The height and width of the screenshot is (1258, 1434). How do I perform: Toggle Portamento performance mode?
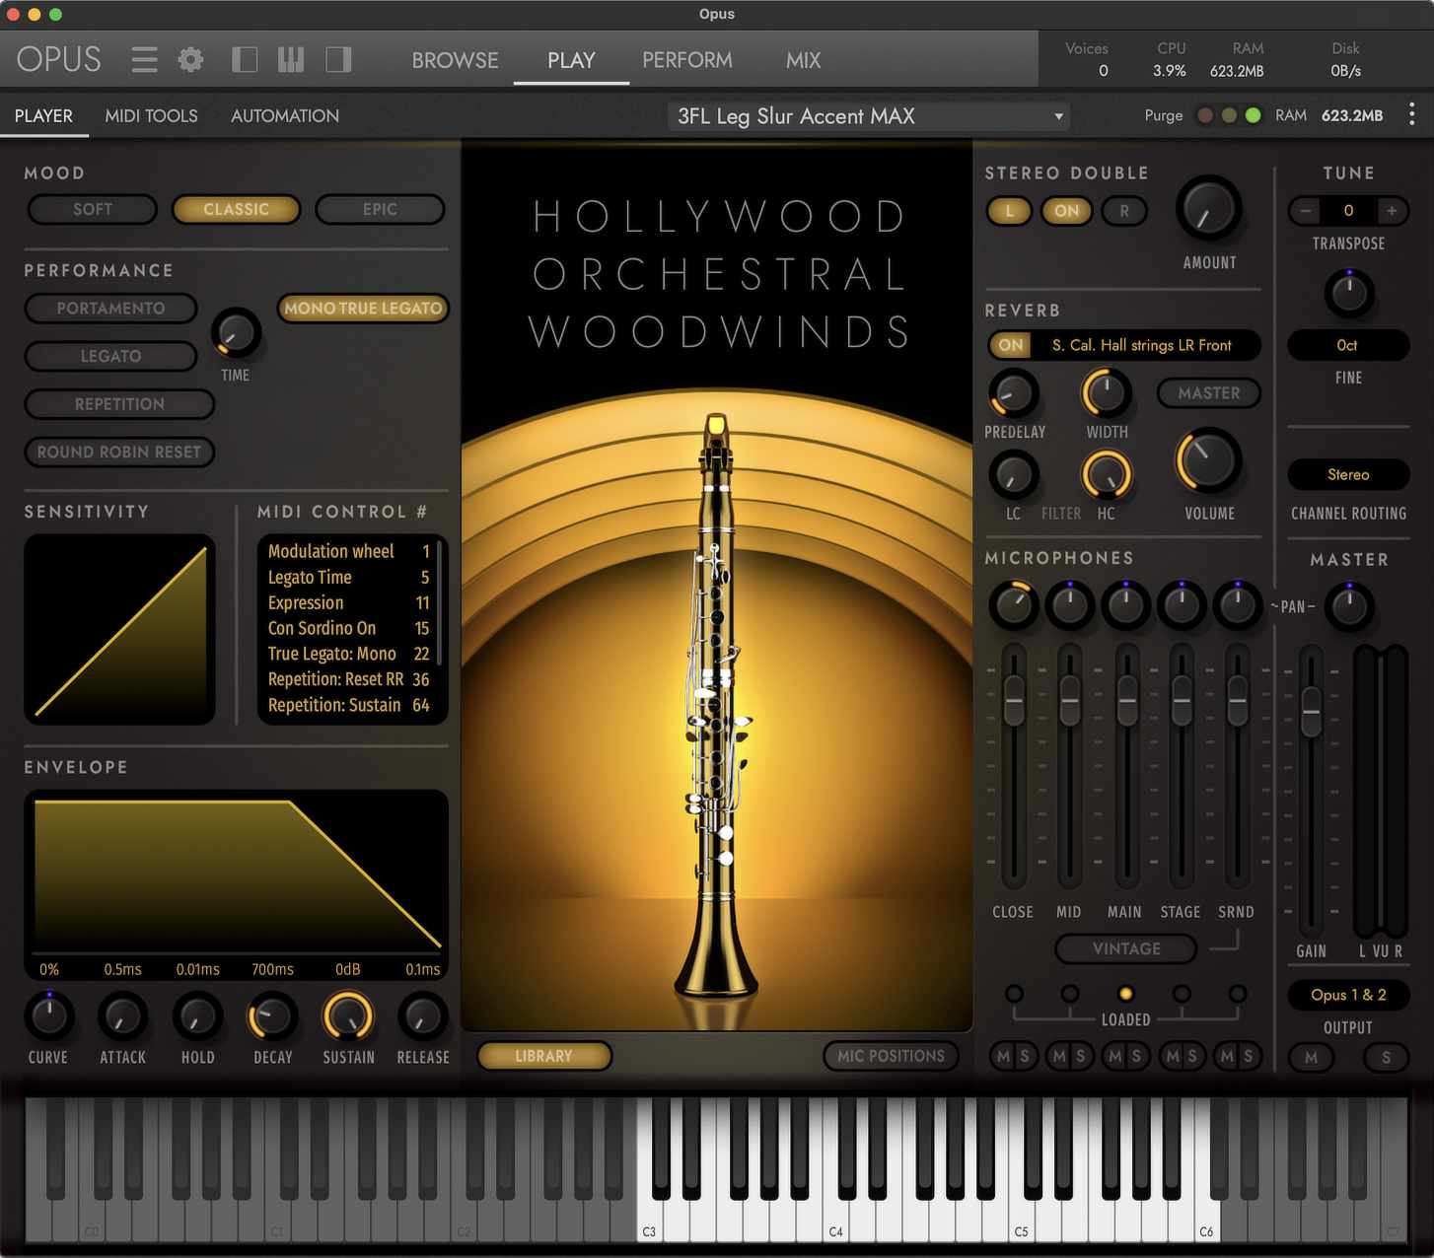(x=110, y=309)
